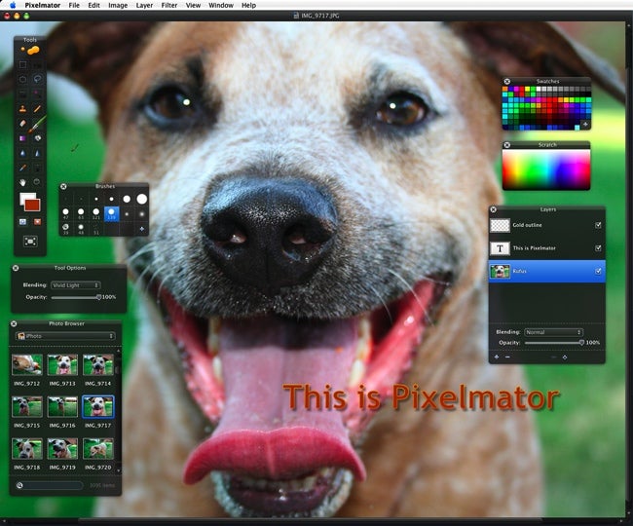Select the Paint Bucket tool

point(37,138)
